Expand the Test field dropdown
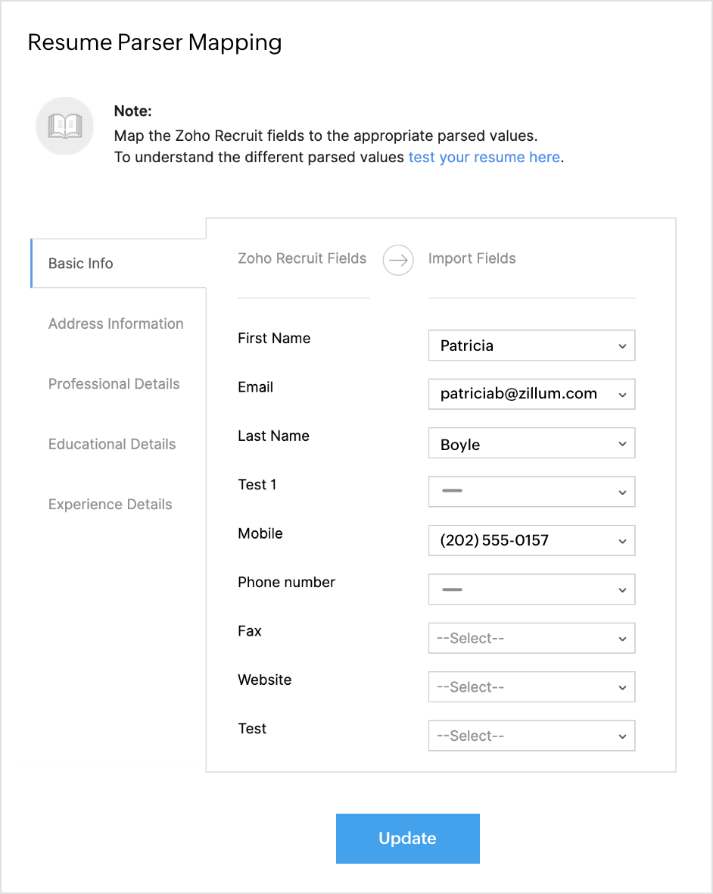Image resolution: width=713 pixels, height=894 pixels. [531, 736]
